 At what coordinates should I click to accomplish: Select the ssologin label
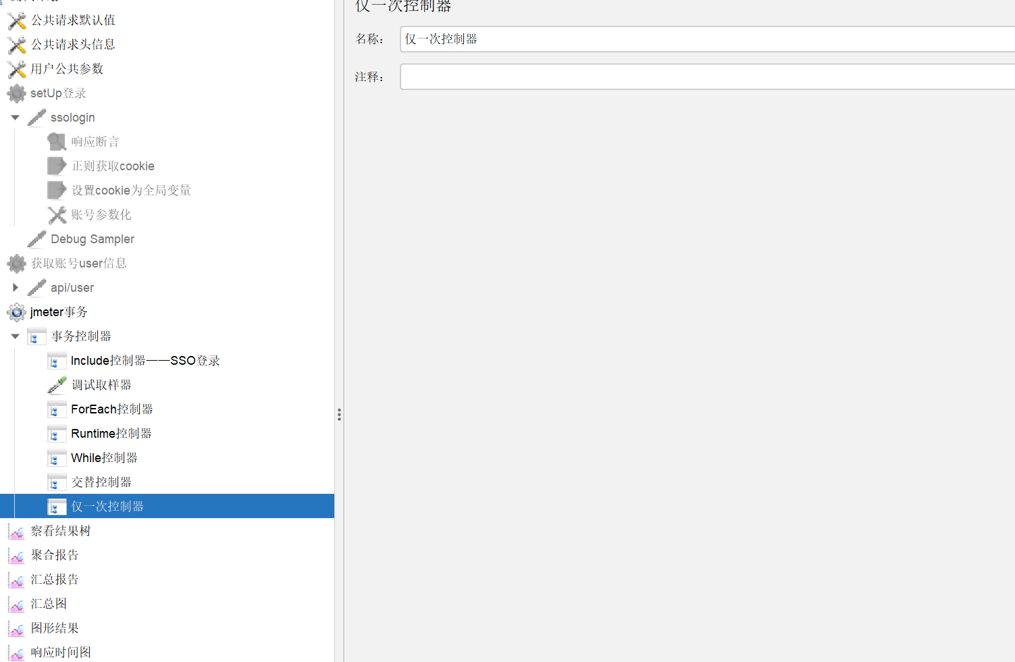[73, 118]
